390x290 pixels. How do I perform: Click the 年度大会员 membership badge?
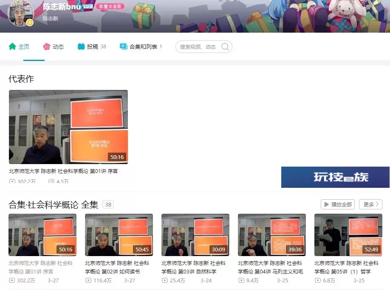tap(110, 6)
